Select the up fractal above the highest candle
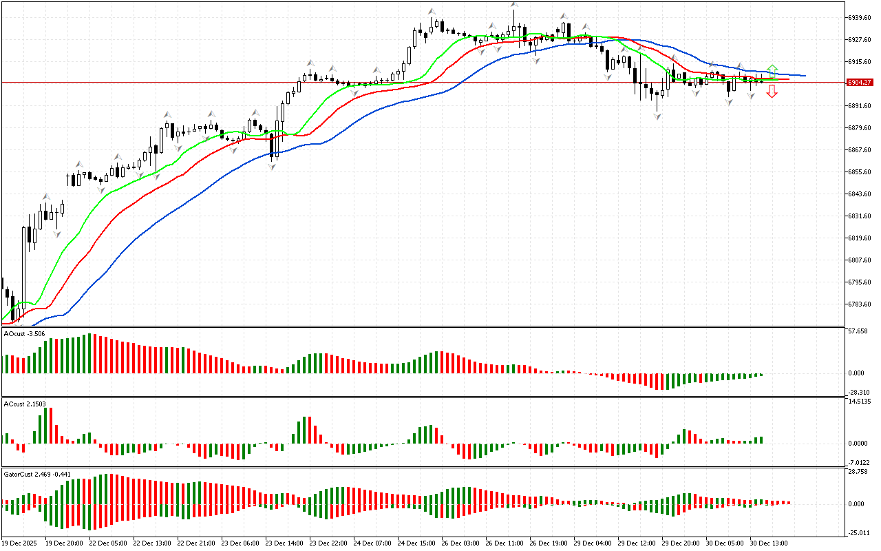This screenshot has width=881, height=551. tap(514, 5)
